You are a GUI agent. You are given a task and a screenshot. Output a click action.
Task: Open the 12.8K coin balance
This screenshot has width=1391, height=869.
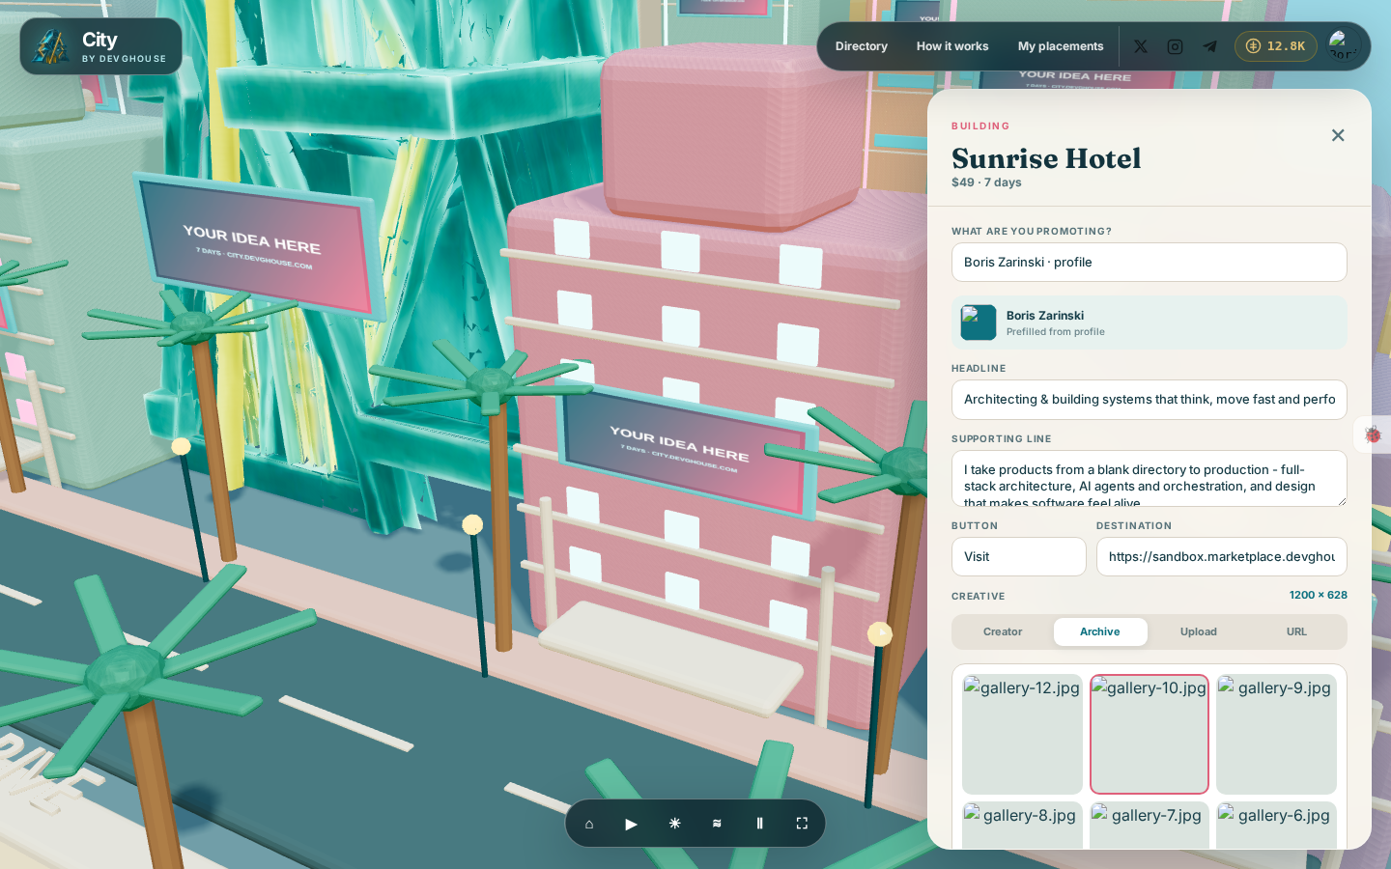point(1275,46)
